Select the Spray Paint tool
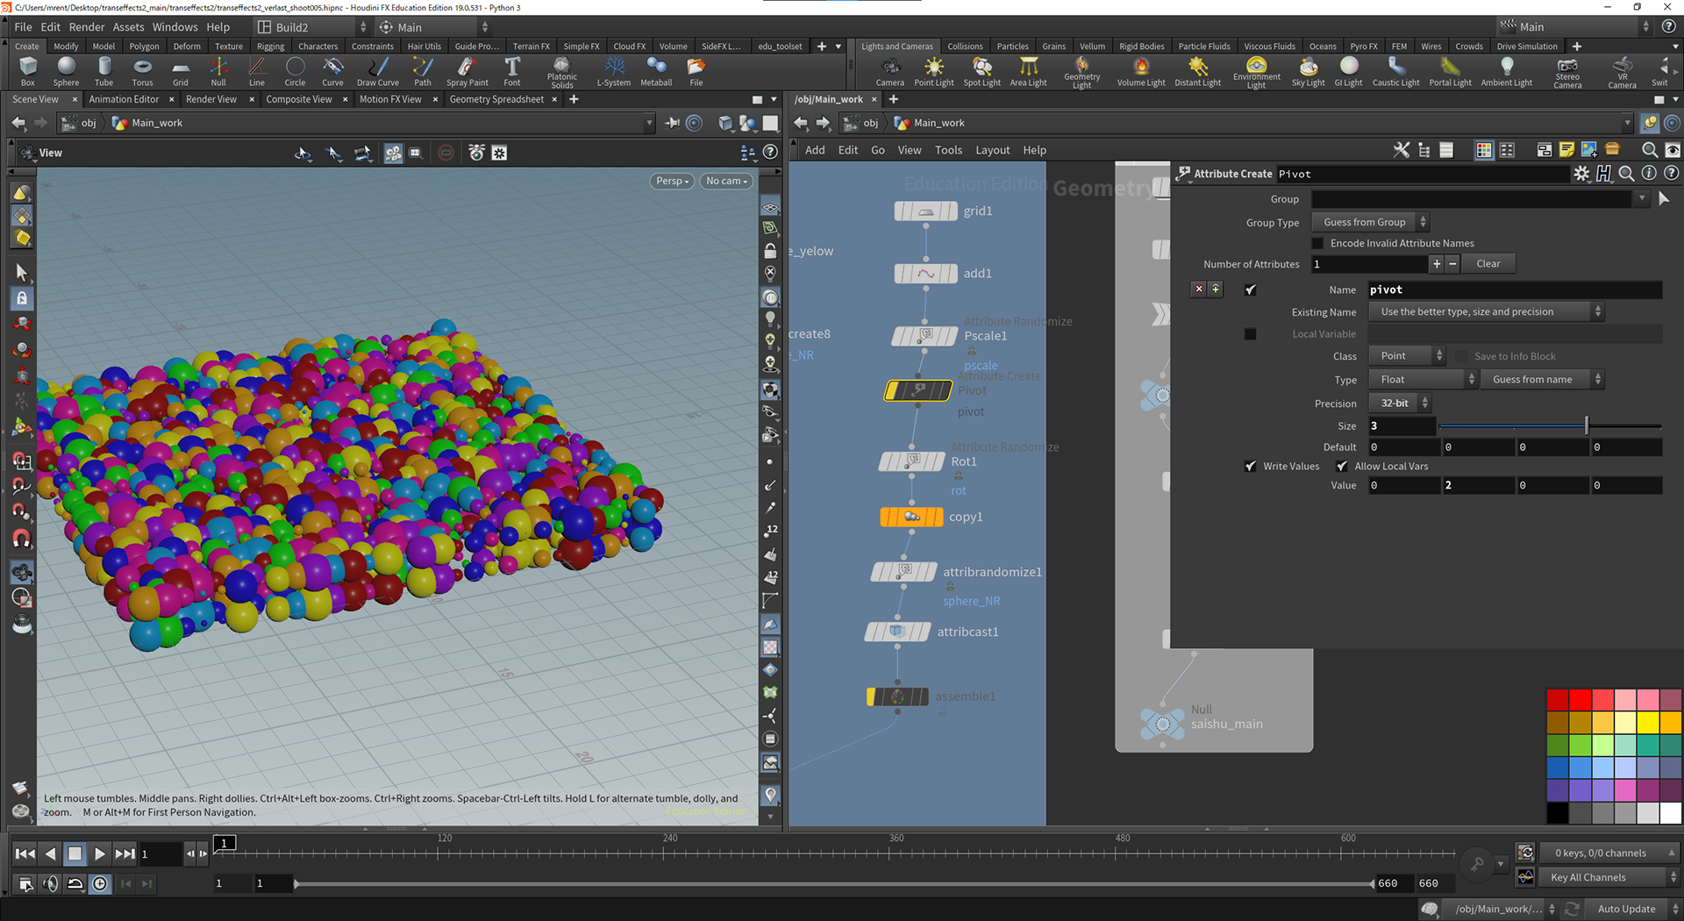This screenshot has width=1684, height=921. [x=467, y=71]
